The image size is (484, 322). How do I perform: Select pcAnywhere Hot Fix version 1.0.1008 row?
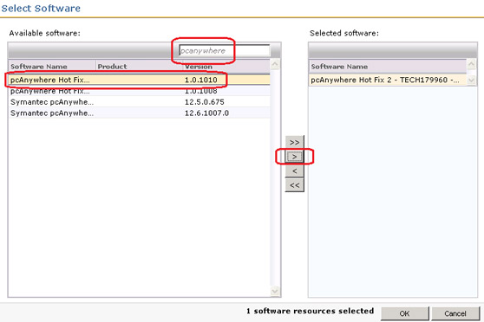139,91
